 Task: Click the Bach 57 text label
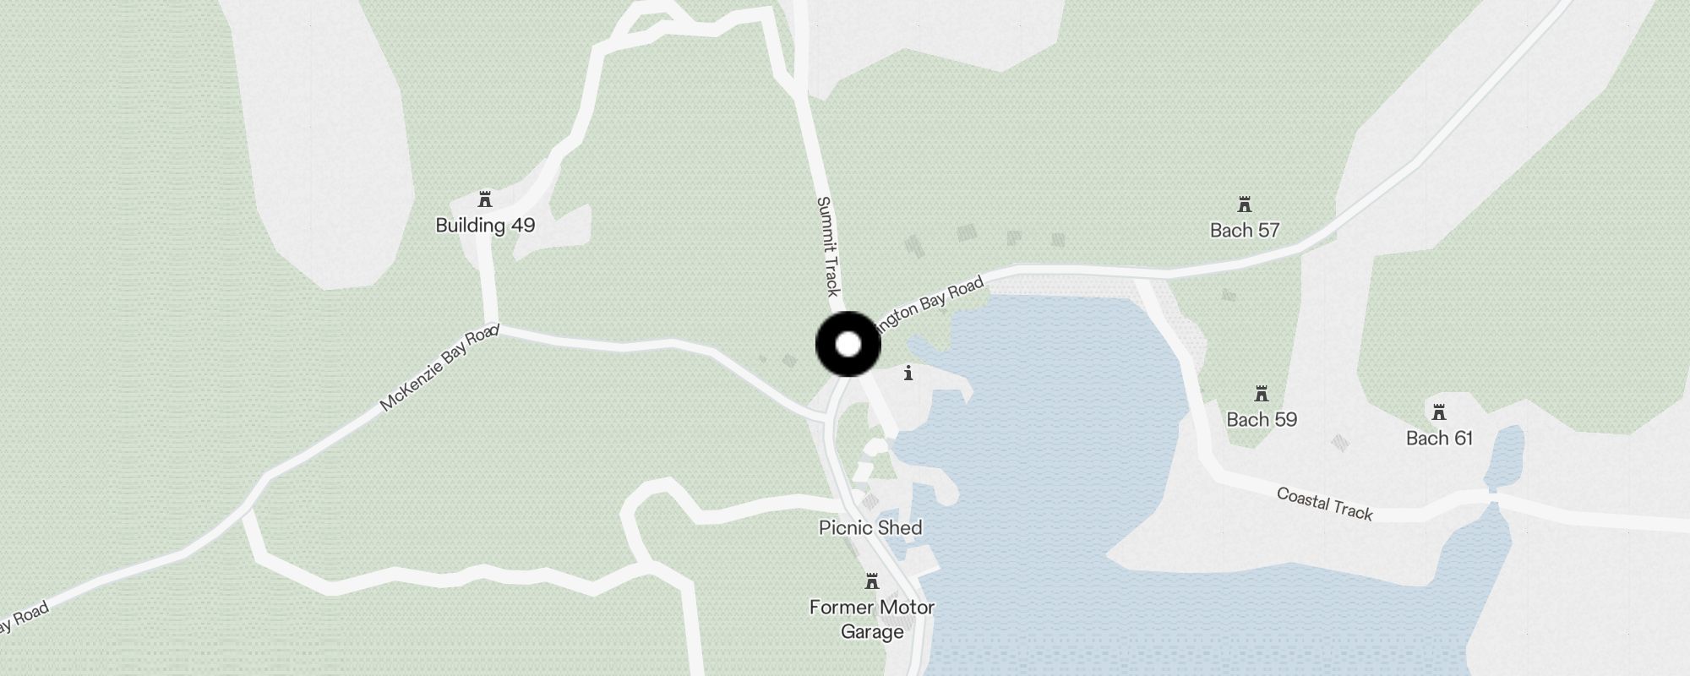tap(1245, 230)
